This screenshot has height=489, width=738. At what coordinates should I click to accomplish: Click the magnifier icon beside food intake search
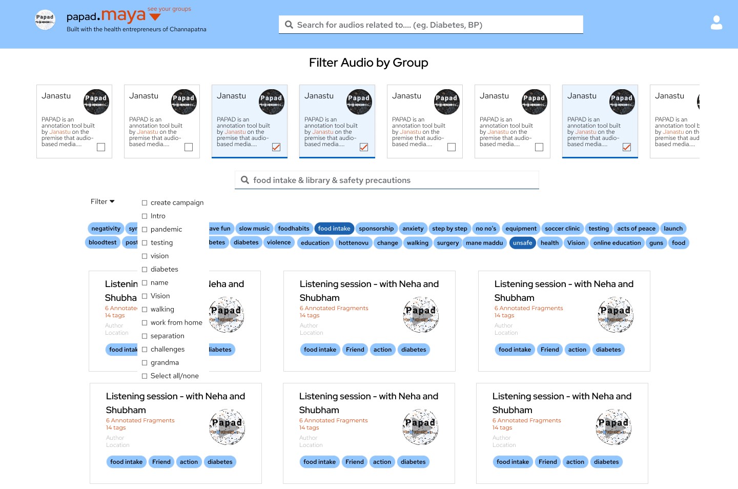coord(245,180)
